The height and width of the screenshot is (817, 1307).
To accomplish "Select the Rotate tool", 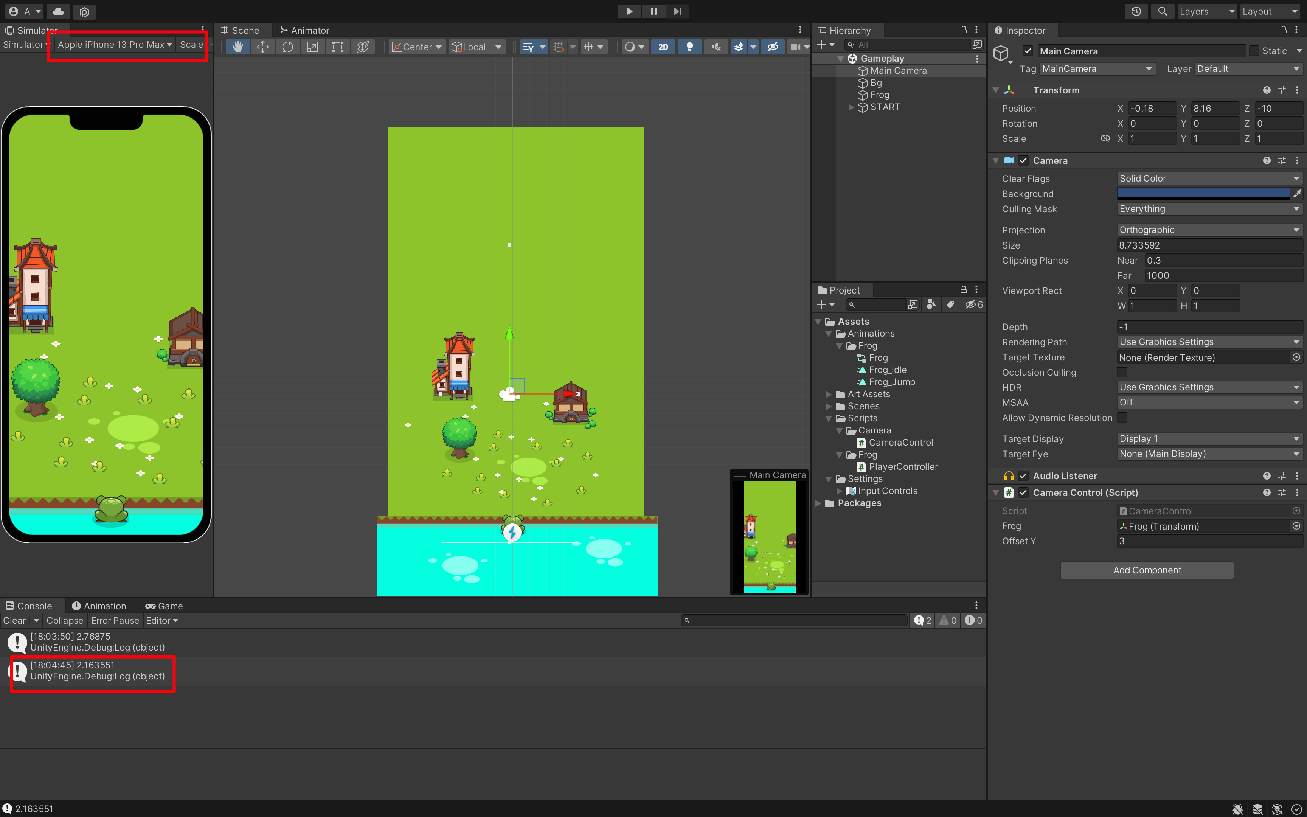I will point(288,47).
